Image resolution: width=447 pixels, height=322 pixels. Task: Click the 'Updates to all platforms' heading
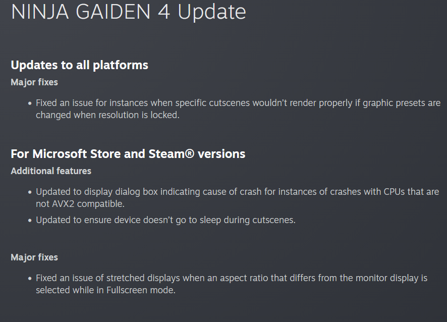pos(79,65)
